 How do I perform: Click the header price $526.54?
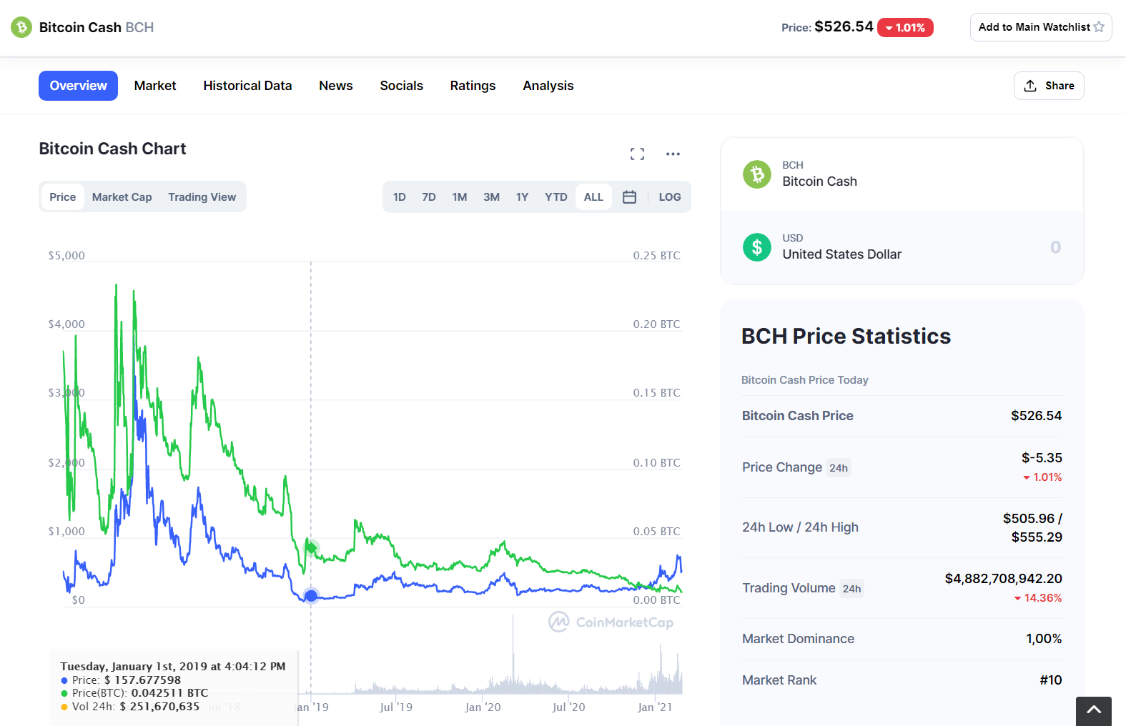tap(844, 26)
